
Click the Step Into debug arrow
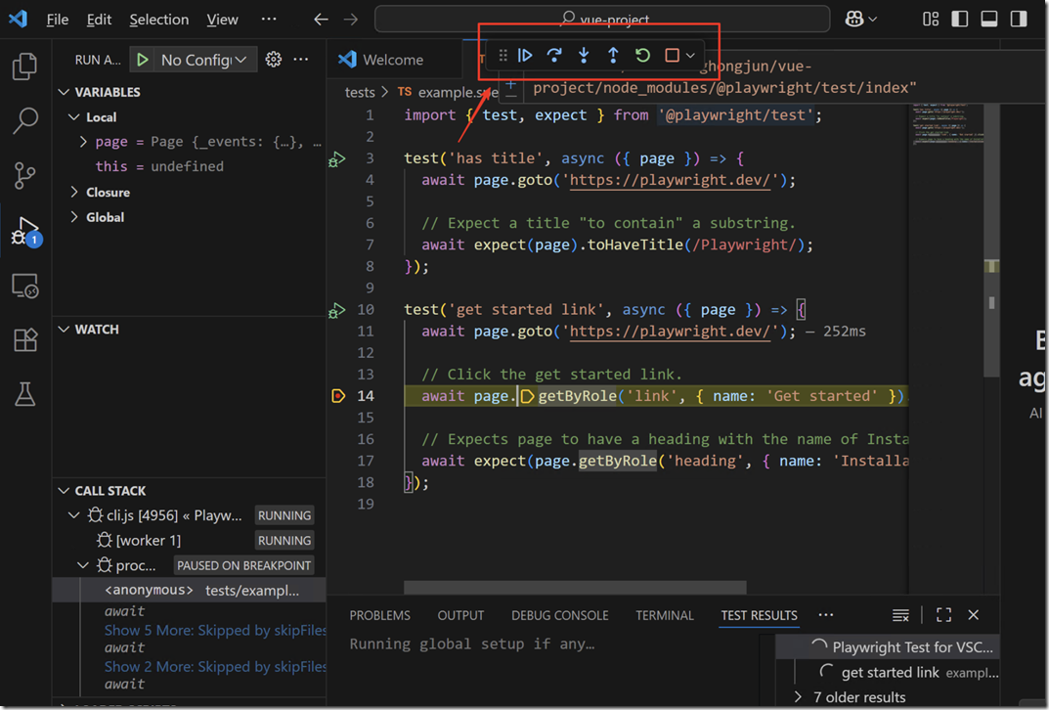tap(584, 56)
